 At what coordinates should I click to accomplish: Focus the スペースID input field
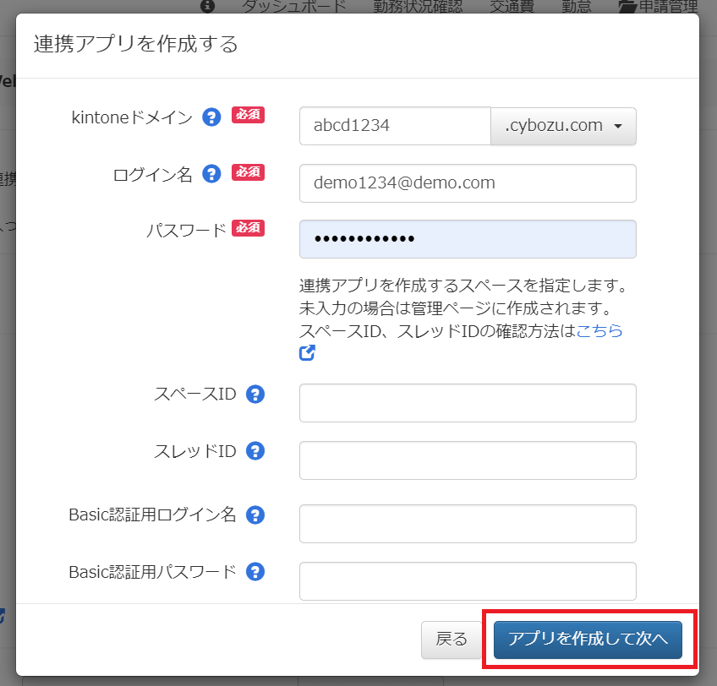tap(468, 403)
